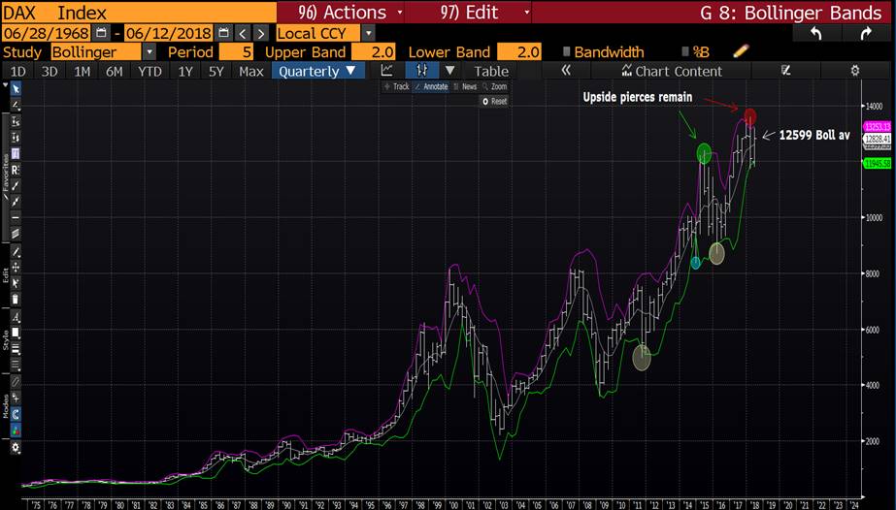
Task: Click the parallel channel lines tool
Action: (x=16, y=234)
